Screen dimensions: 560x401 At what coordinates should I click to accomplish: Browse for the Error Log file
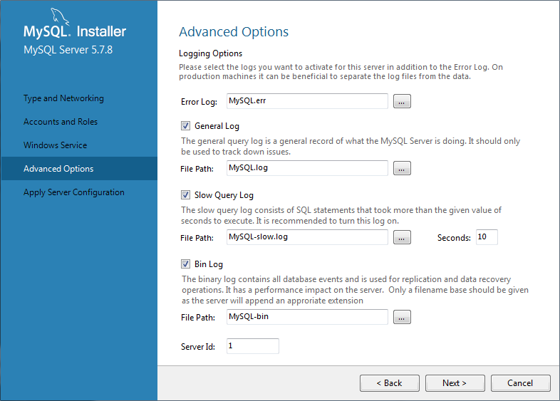[402, 101]
